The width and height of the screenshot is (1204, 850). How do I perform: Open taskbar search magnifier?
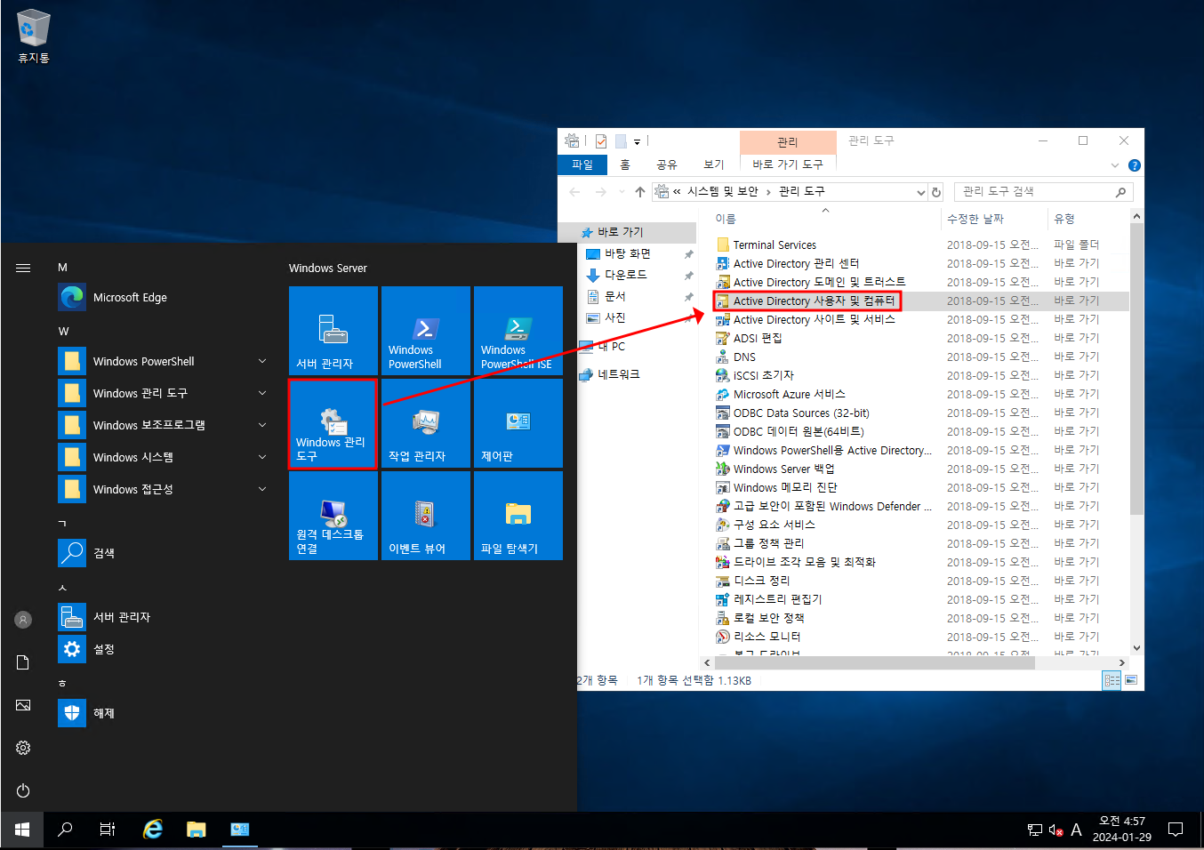[x=65, y=830]
